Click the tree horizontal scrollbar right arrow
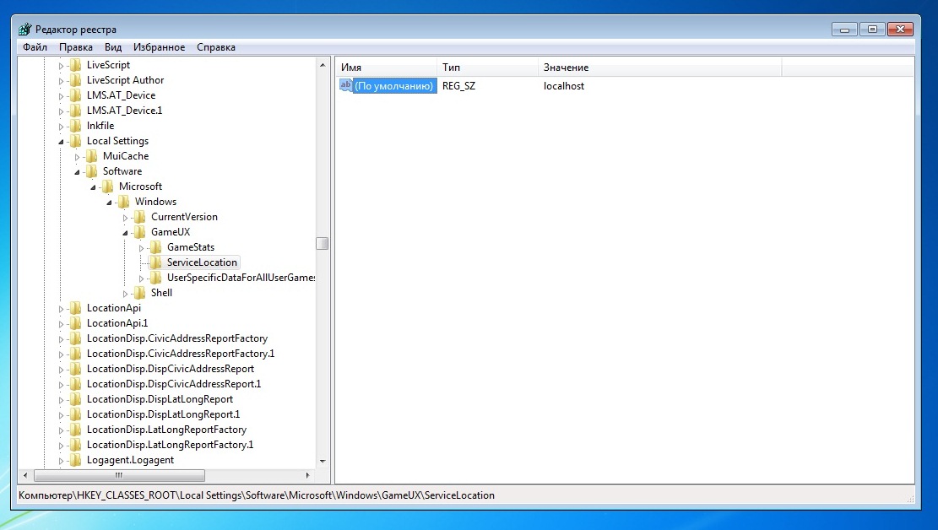The height and width of the screenshot is (530, 938). (307, 475)
